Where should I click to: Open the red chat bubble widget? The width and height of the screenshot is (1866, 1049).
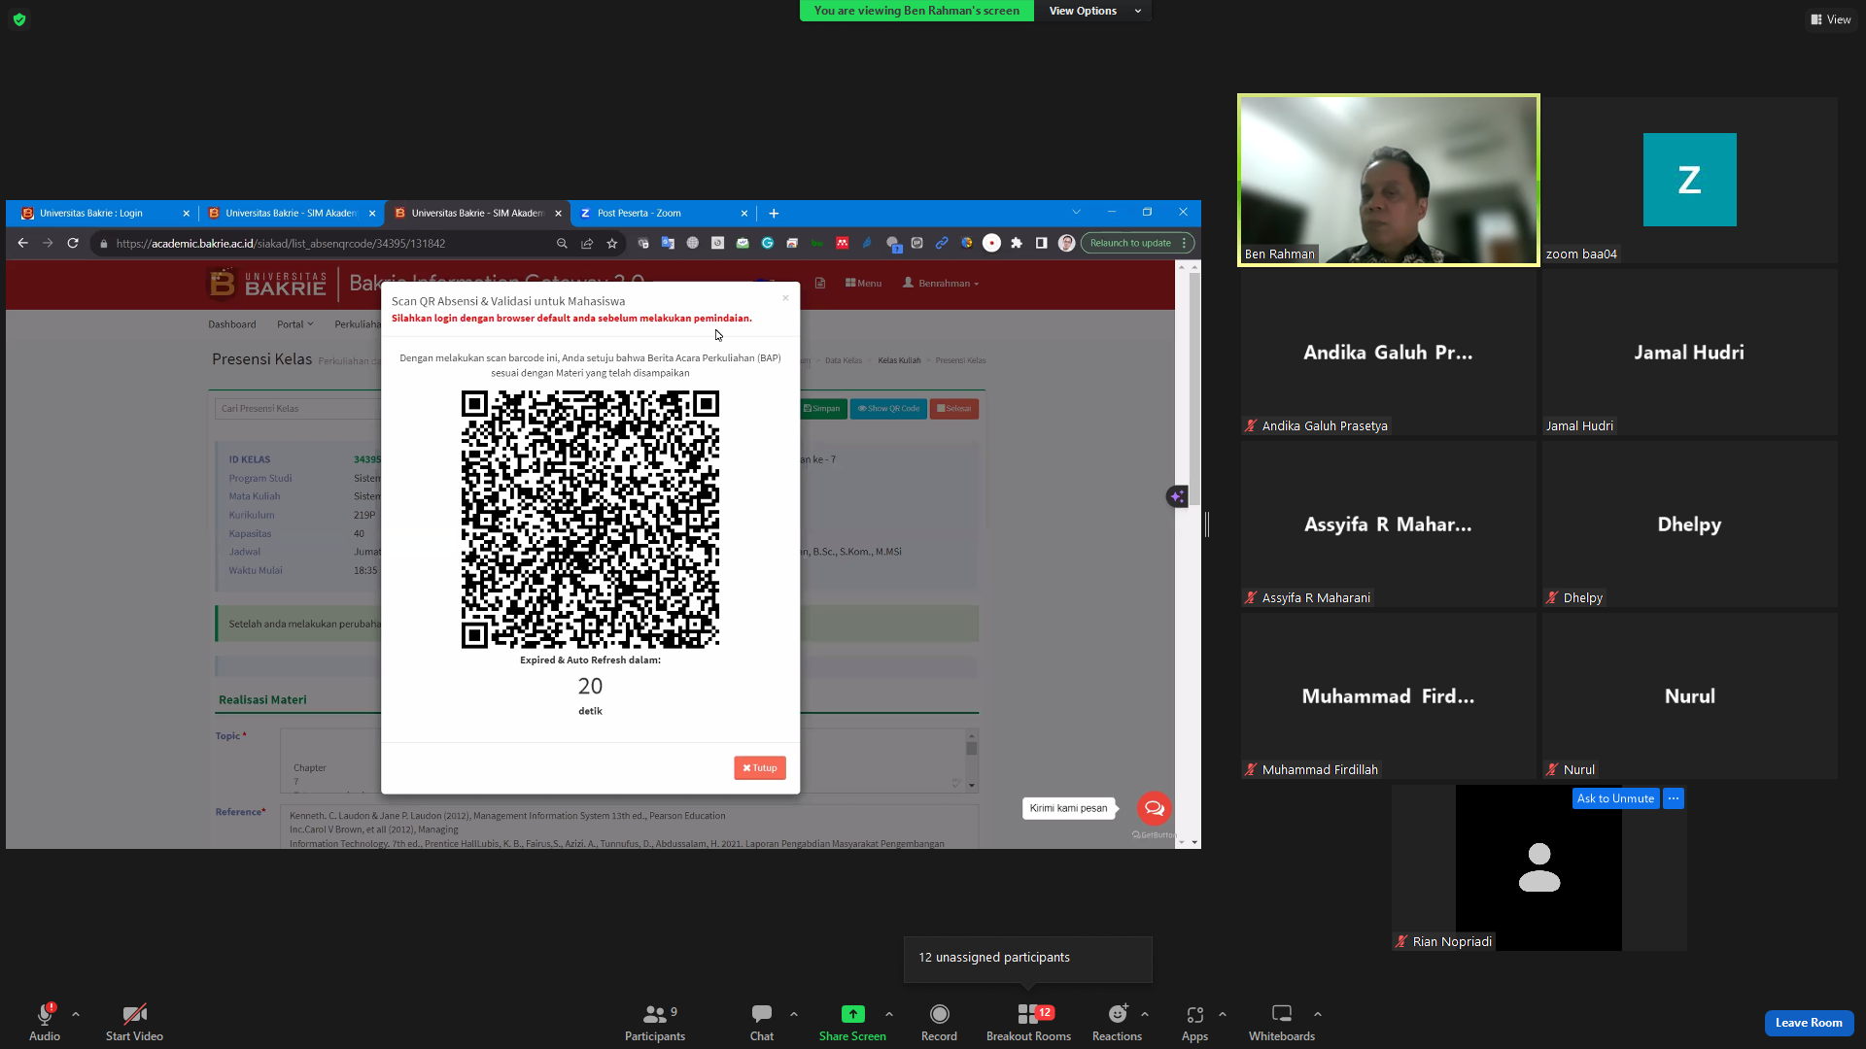(1154, 808)
